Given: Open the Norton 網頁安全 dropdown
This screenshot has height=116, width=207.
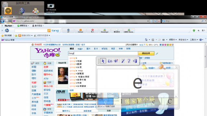Looking at the screenshot, I should [x=23, y=26].
